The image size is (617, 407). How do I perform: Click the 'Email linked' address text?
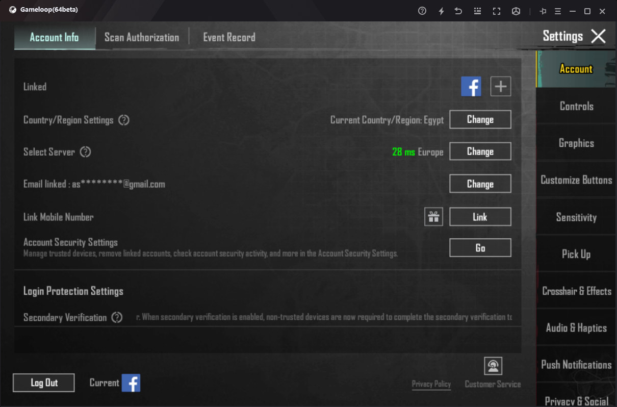click(x=94, y=184)
